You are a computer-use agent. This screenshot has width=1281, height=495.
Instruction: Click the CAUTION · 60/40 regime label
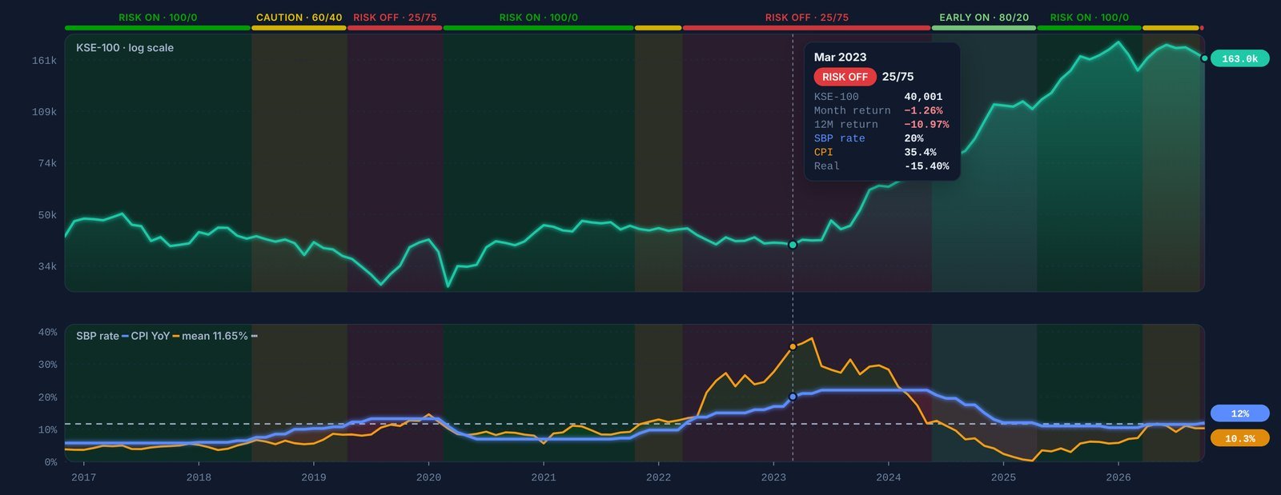pyautogui.click(x=299, y=18)
